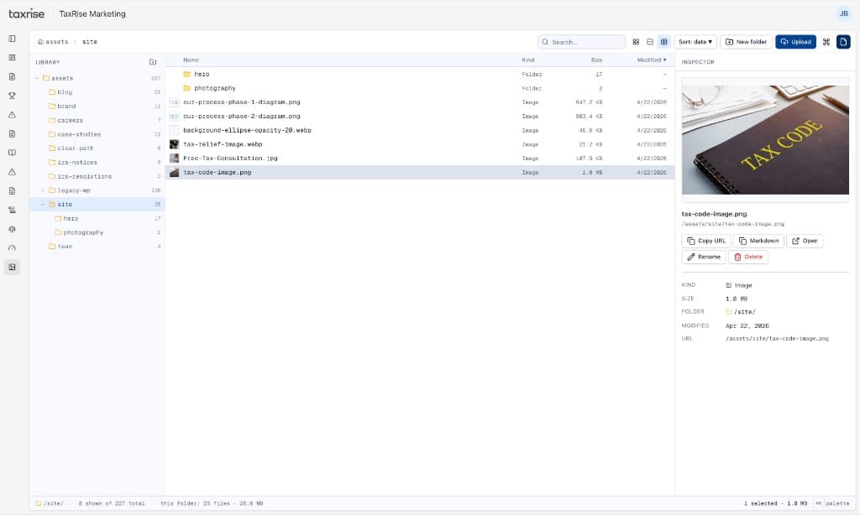Click the Delete button
Screen dimensions: 860x515
tap(748, 257)
